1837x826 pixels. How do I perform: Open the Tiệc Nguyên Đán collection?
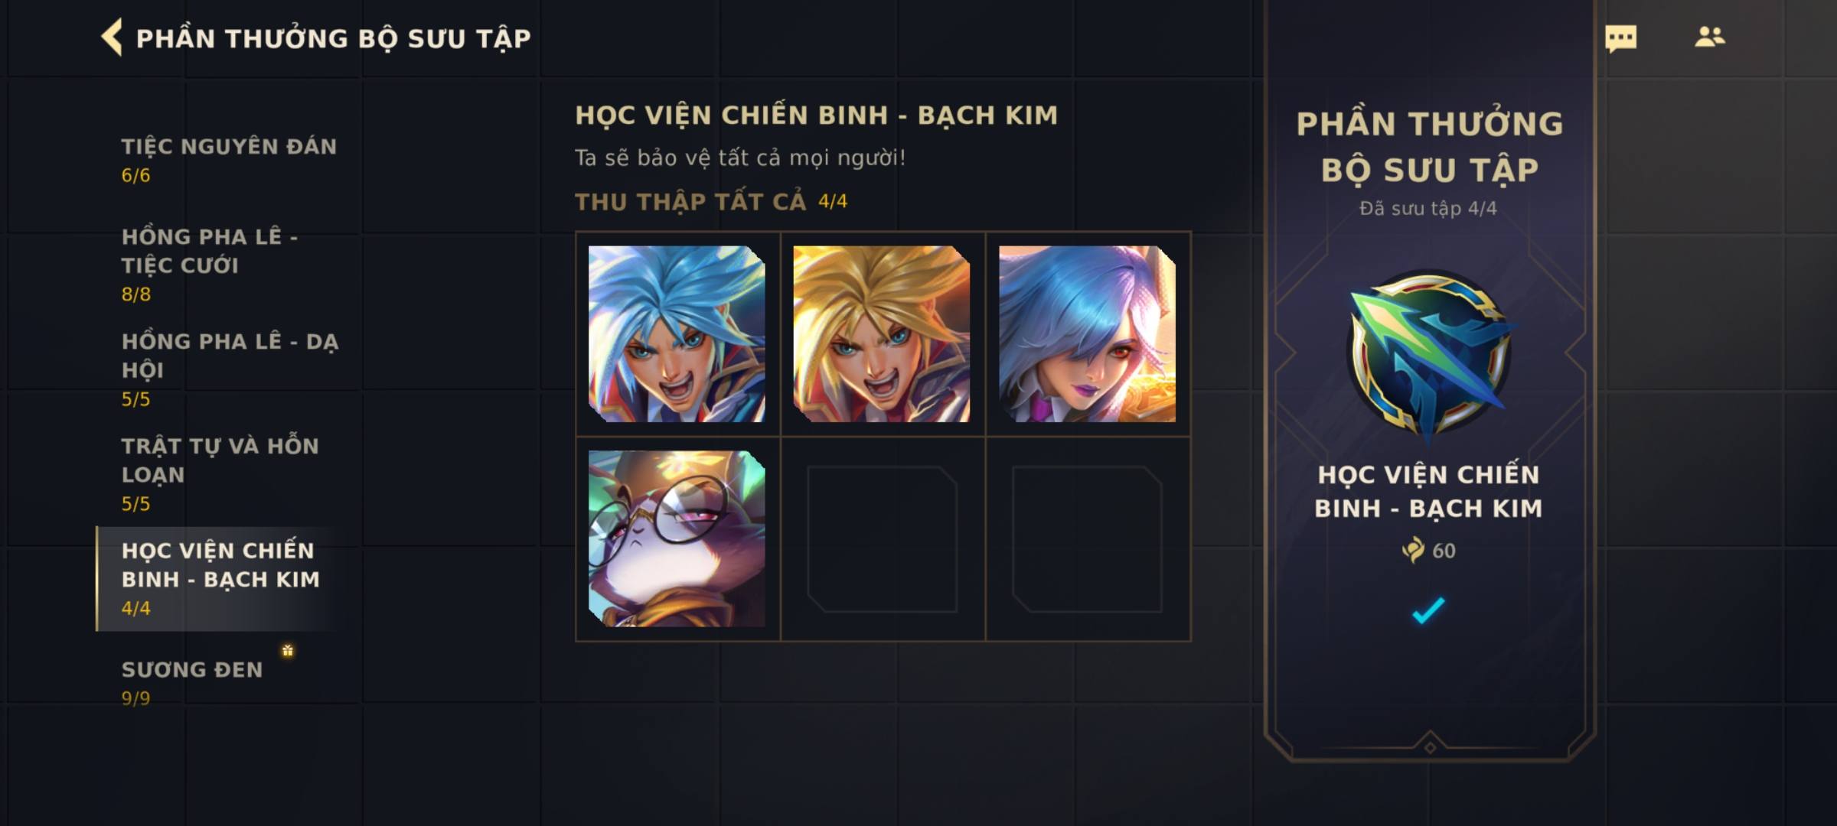pyautogui.click(x=228, y=160)
